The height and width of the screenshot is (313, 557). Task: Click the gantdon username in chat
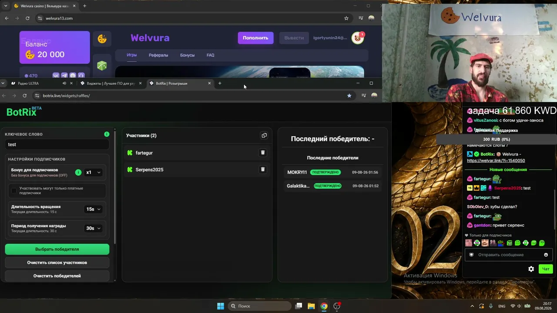click(x=482, y=225)
